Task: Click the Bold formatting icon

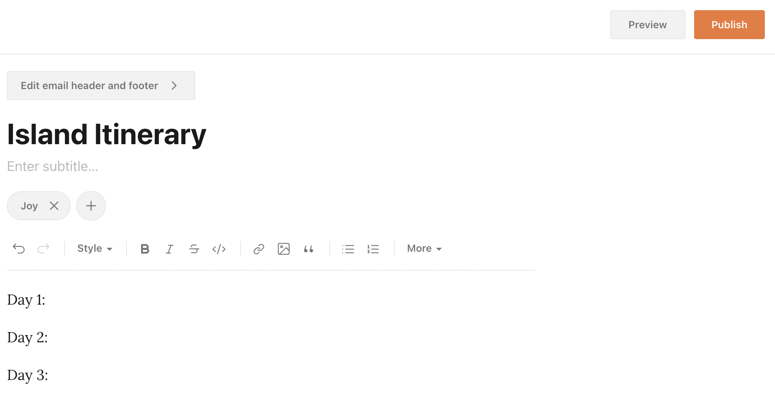Action: [144, 248]
